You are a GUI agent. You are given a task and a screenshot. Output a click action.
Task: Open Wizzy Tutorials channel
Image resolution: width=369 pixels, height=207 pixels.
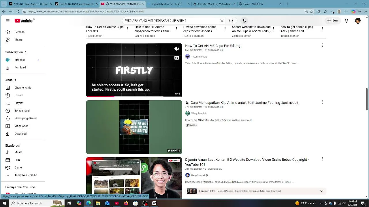click(199, 113)
